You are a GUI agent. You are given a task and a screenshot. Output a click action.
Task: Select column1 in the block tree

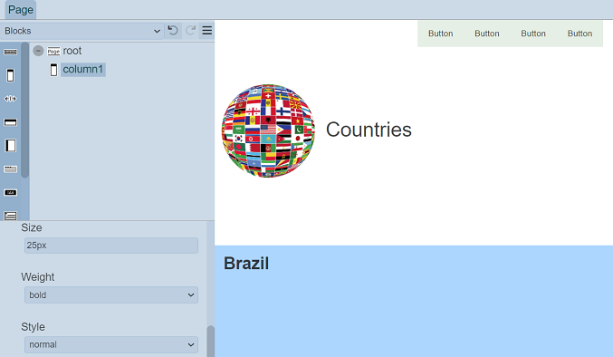(83, 70)
